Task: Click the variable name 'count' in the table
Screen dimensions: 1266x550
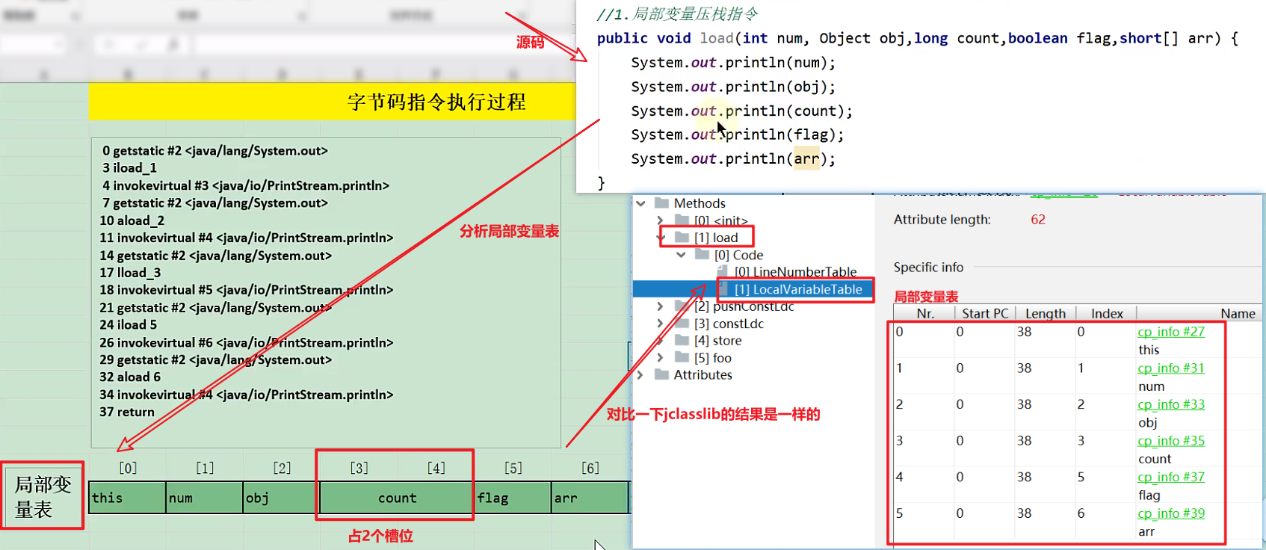Action: 1155,459
